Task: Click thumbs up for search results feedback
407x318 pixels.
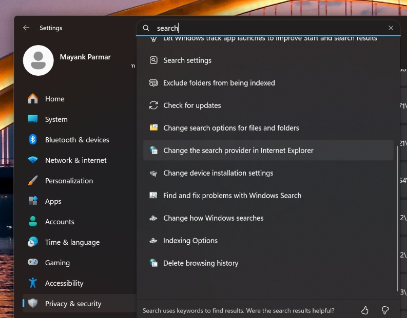Action: pyautogui.click(x=365, y=310)
